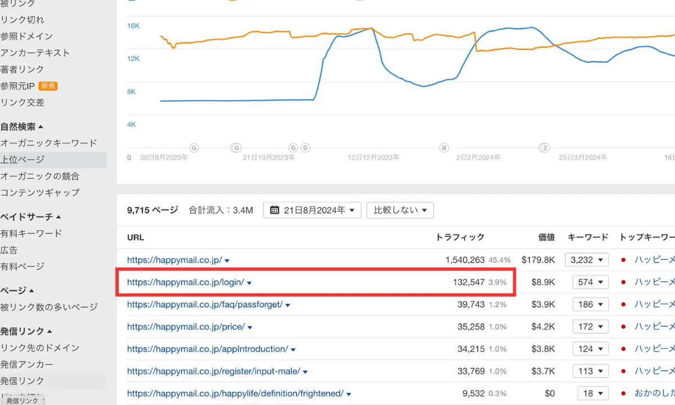Image resolution: width=675 pixels, height=405 pixels.
Task: Open 被リンク数の多いページ in the sidebar
Action: click(x=49, y=307)
